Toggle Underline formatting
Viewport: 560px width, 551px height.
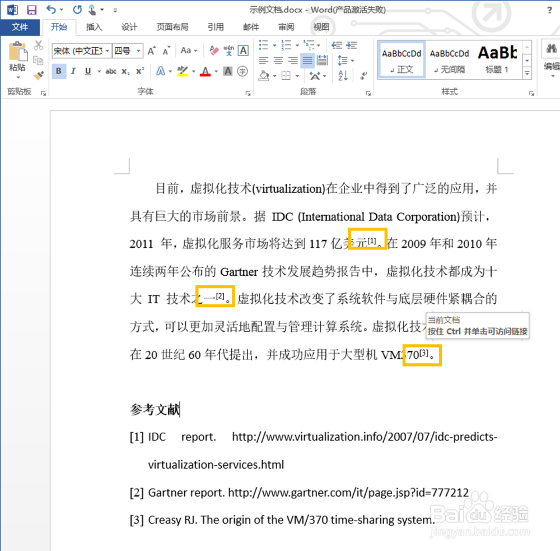[88, 71]
